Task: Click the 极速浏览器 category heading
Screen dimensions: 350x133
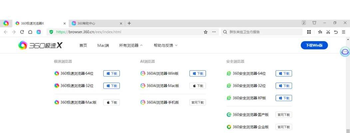Action: (63, 62)
